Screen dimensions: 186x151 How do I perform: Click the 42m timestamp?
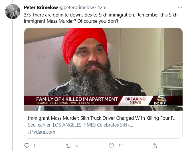pos(102,7)
